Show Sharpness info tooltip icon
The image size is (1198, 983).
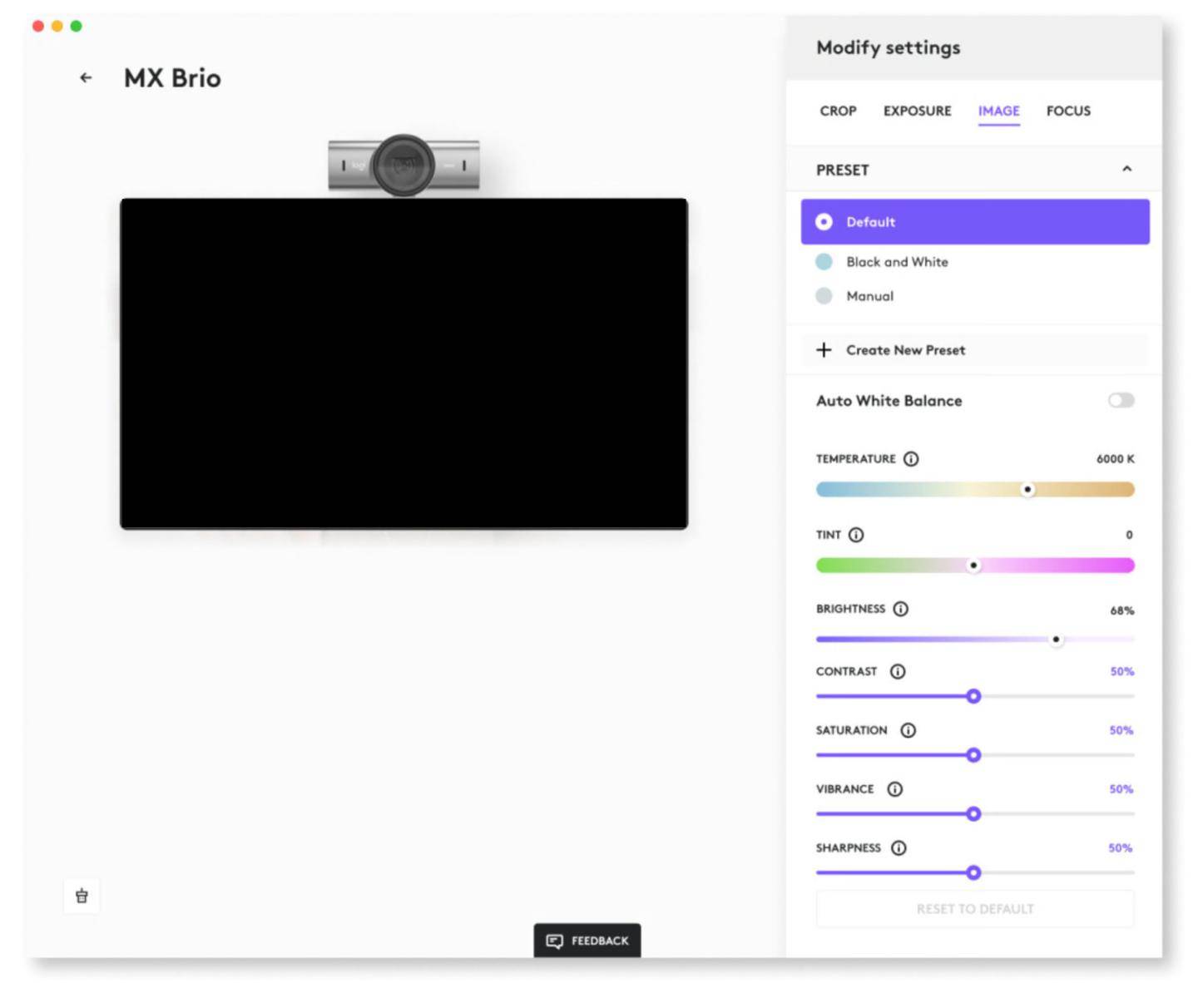898,848
